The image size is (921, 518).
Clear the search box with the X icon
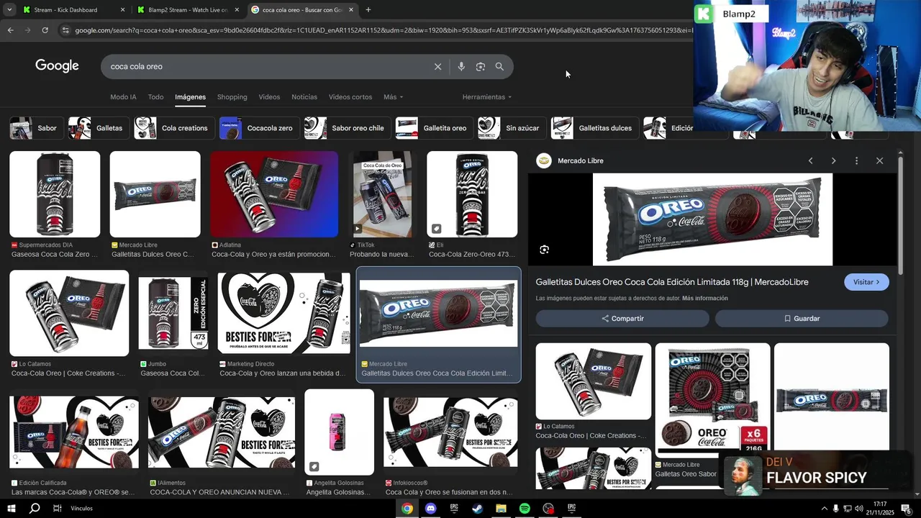(437, 66)
